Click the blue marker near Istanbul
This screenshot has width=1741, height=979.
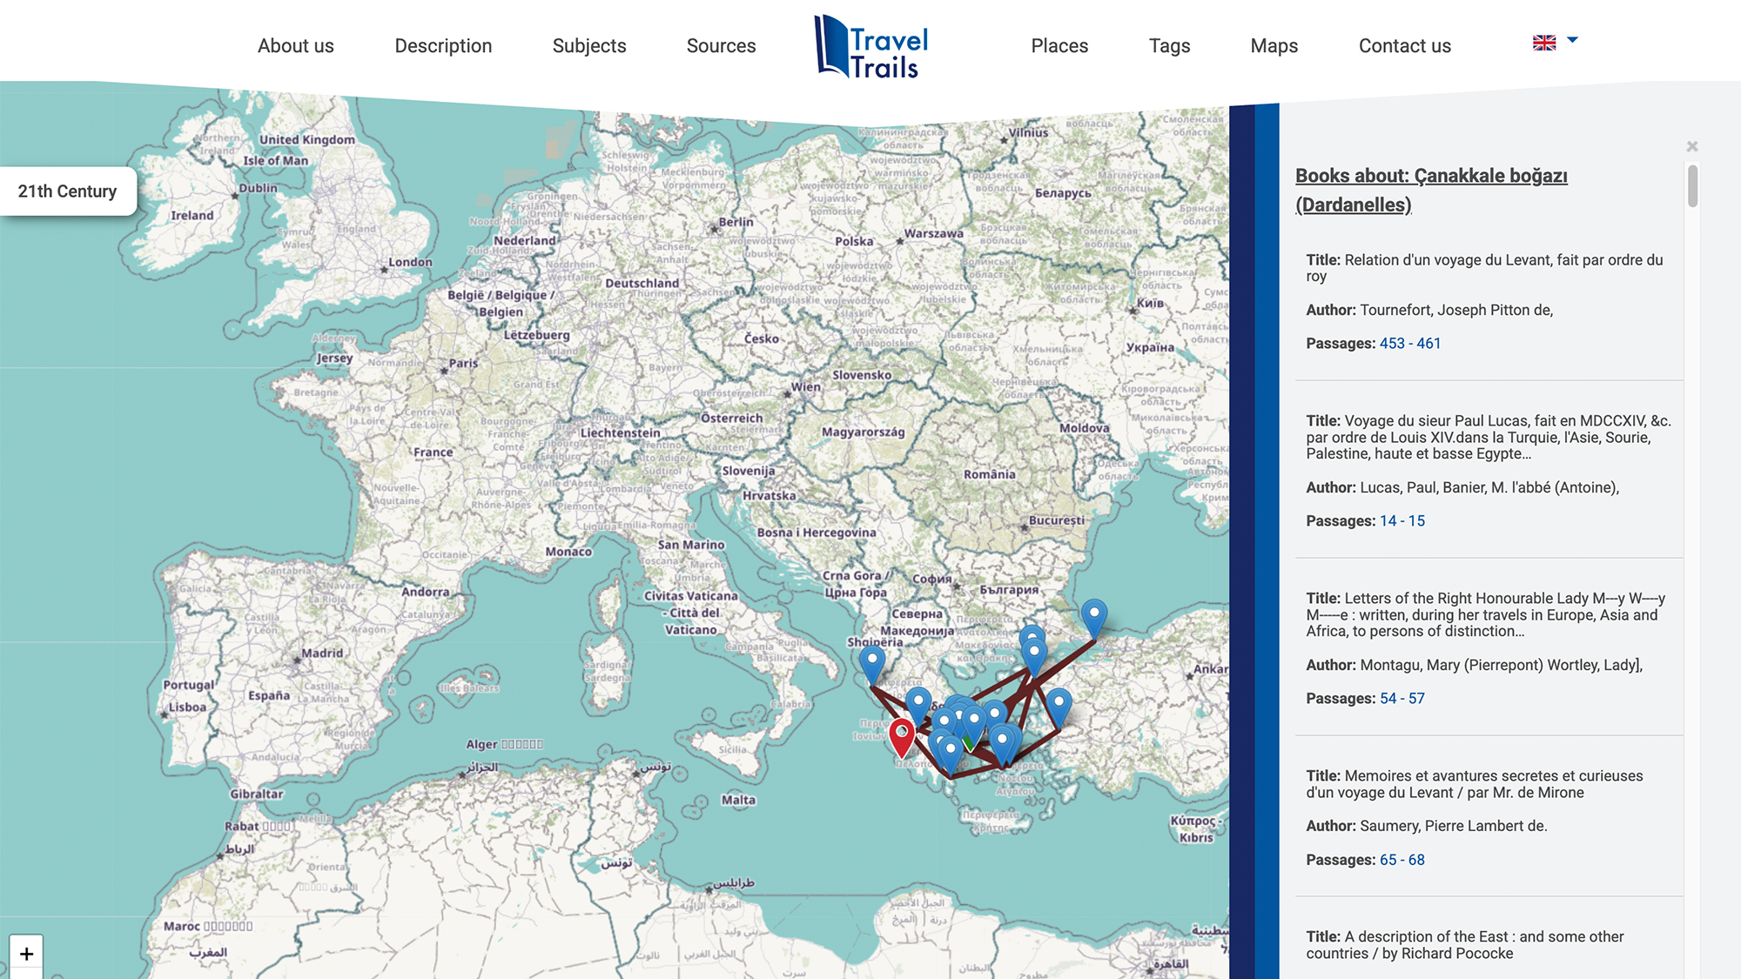tap(1094, 615)
